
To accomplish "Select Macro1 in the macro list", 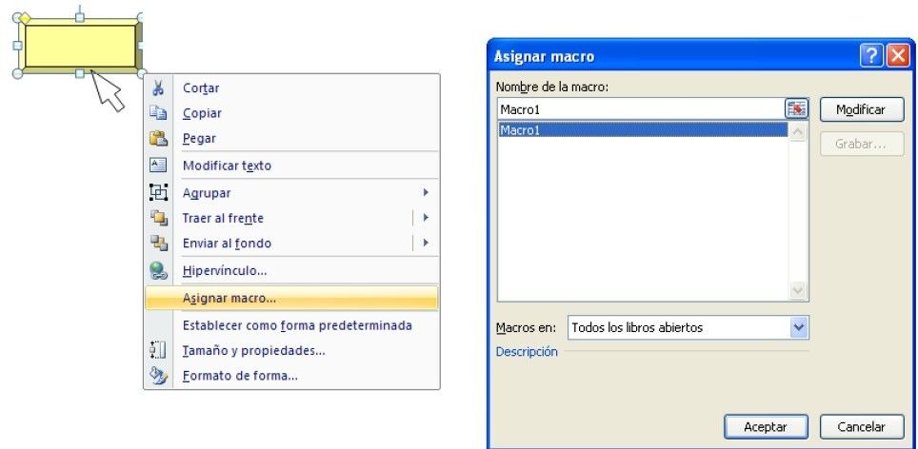I will pyautogui.click(x=643, y=129).
